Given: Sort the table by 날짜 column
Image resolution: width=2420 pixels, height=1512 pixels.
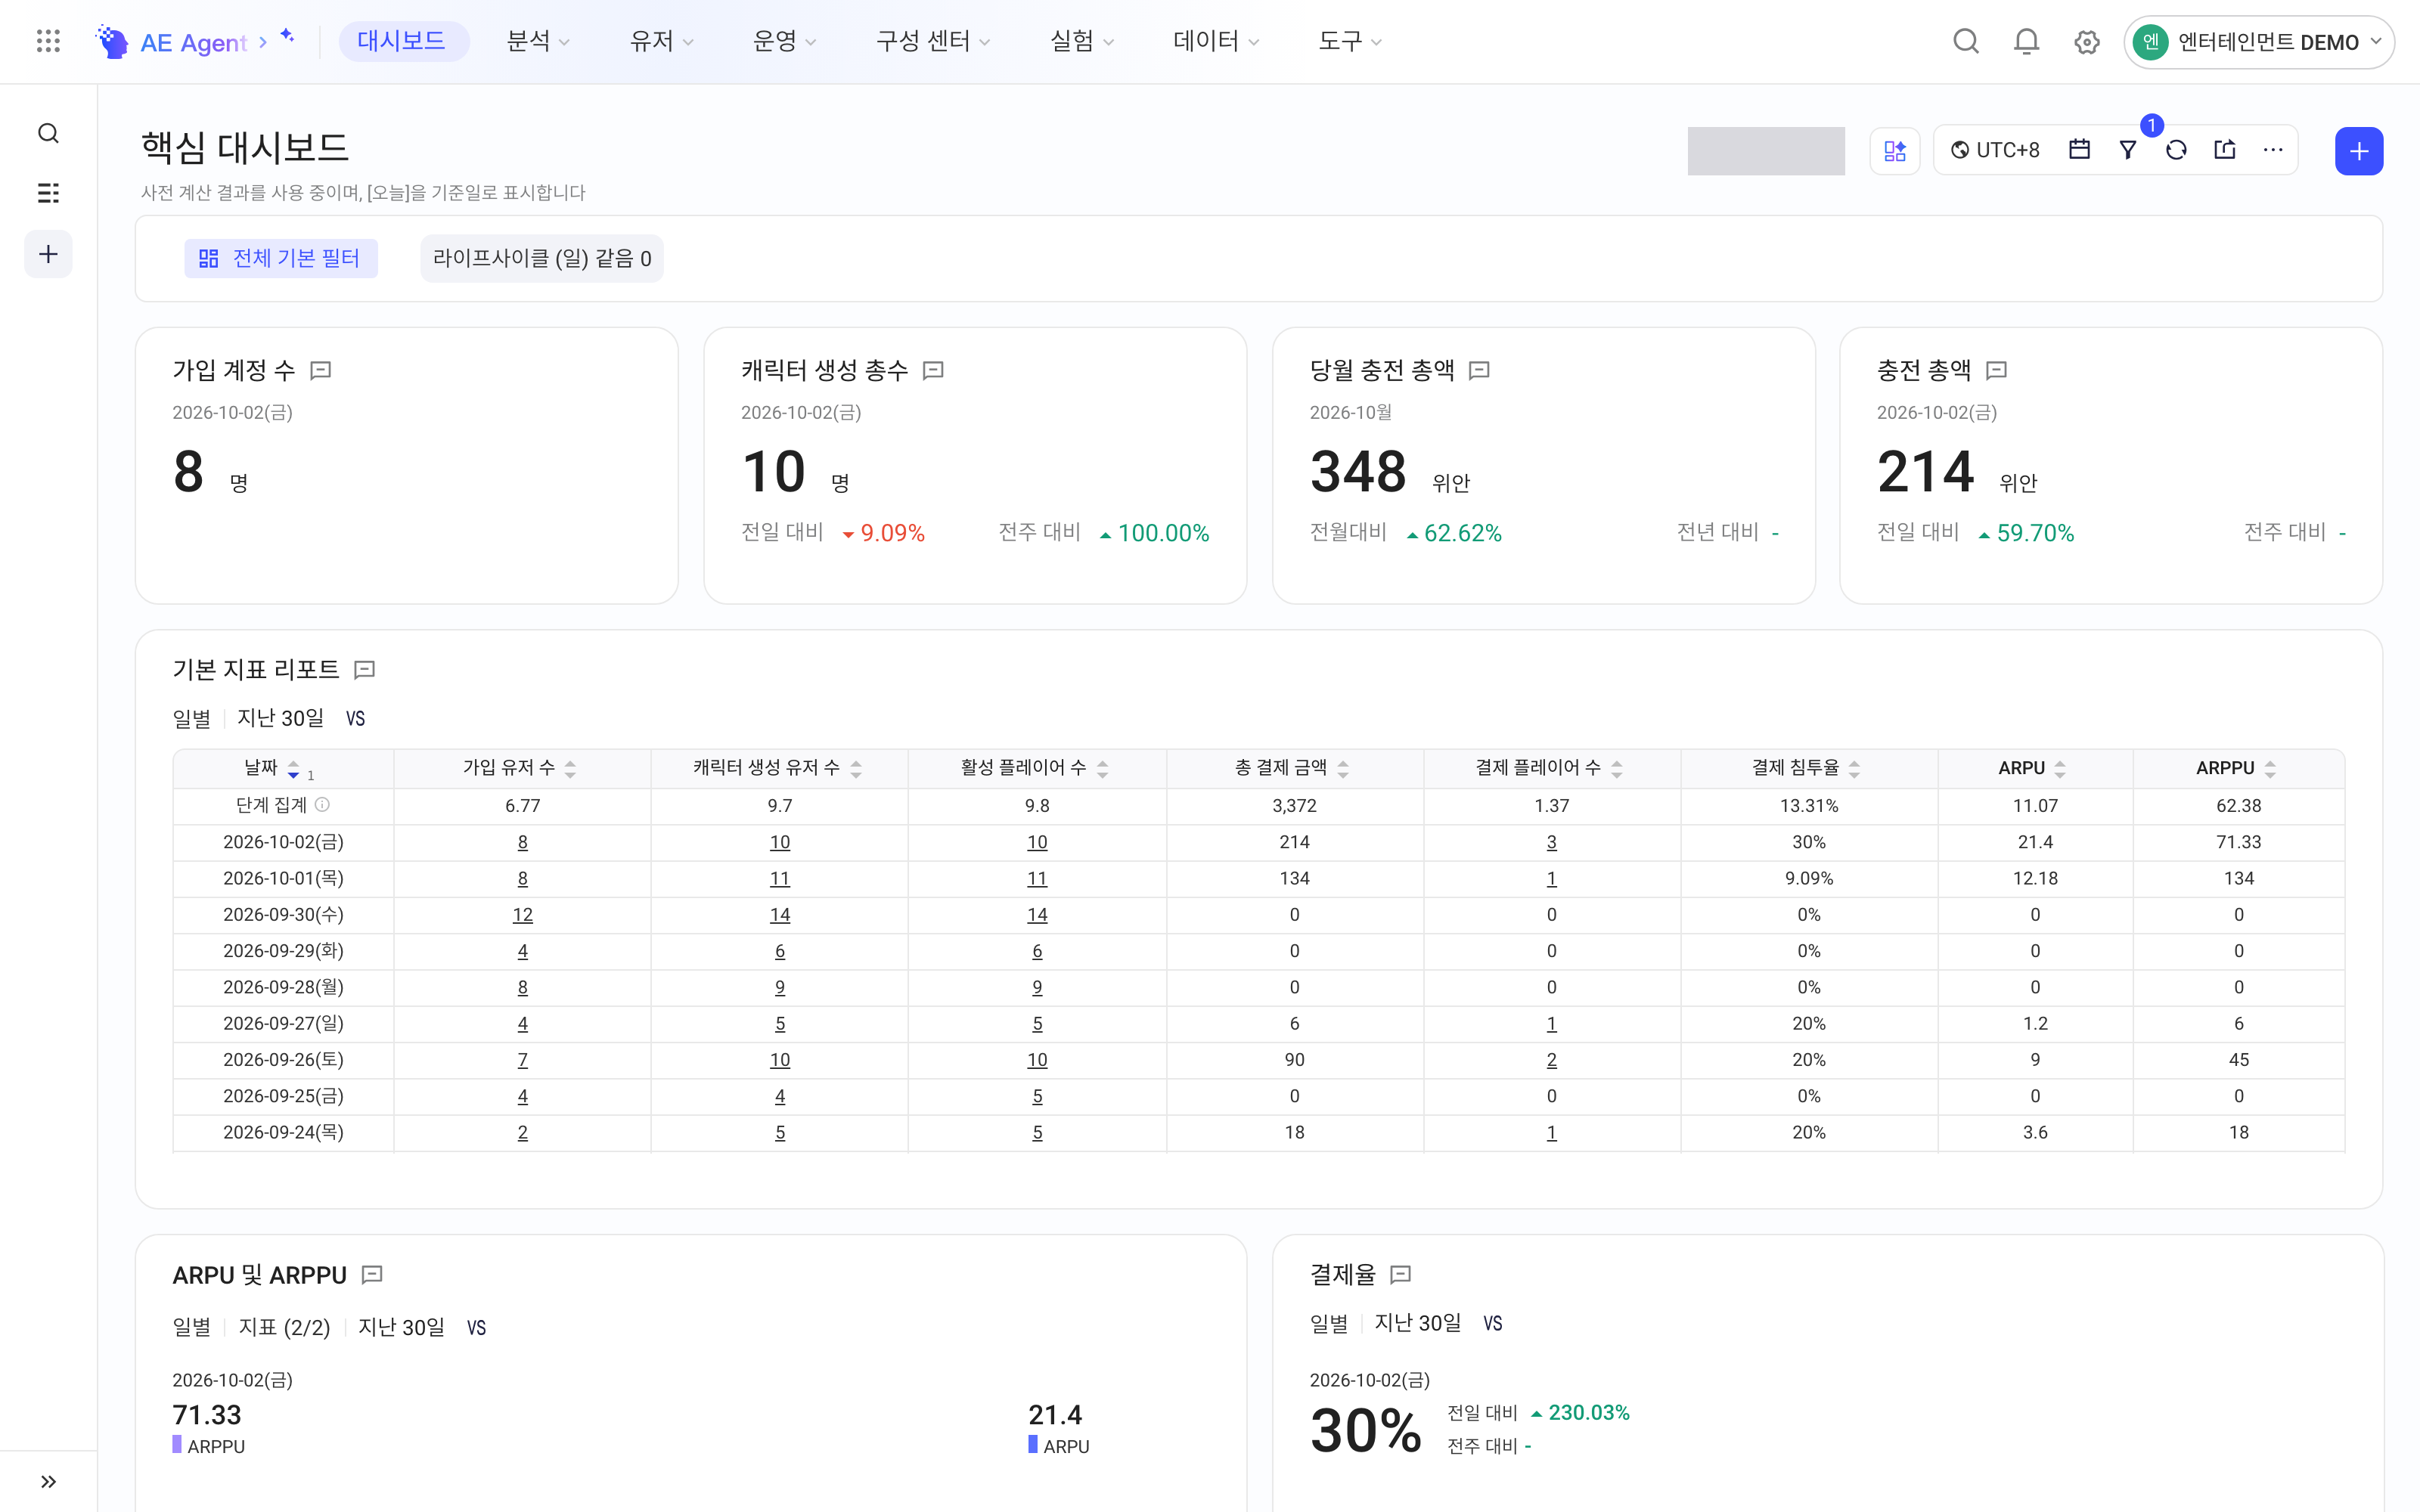Looking at the screenshot, I should click(x=293, y=769).
